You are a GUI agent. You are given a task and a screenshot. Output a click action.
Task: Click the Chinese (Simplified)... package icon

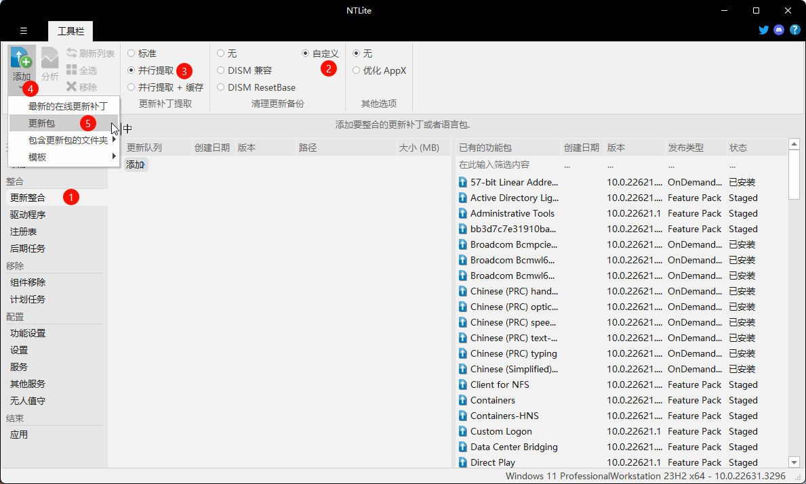point(462,369)
